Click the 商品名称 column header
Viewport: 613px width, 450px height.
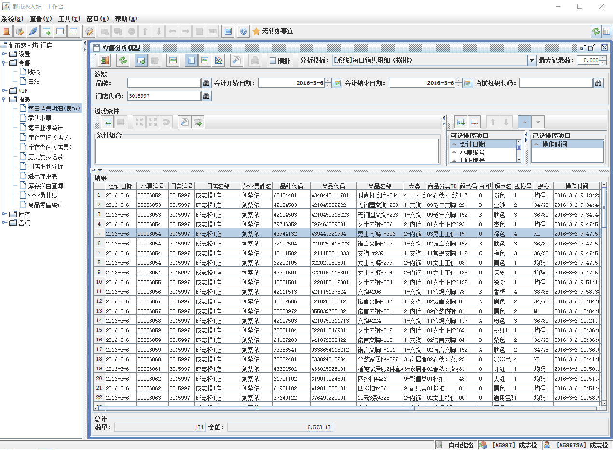[380, 186]
